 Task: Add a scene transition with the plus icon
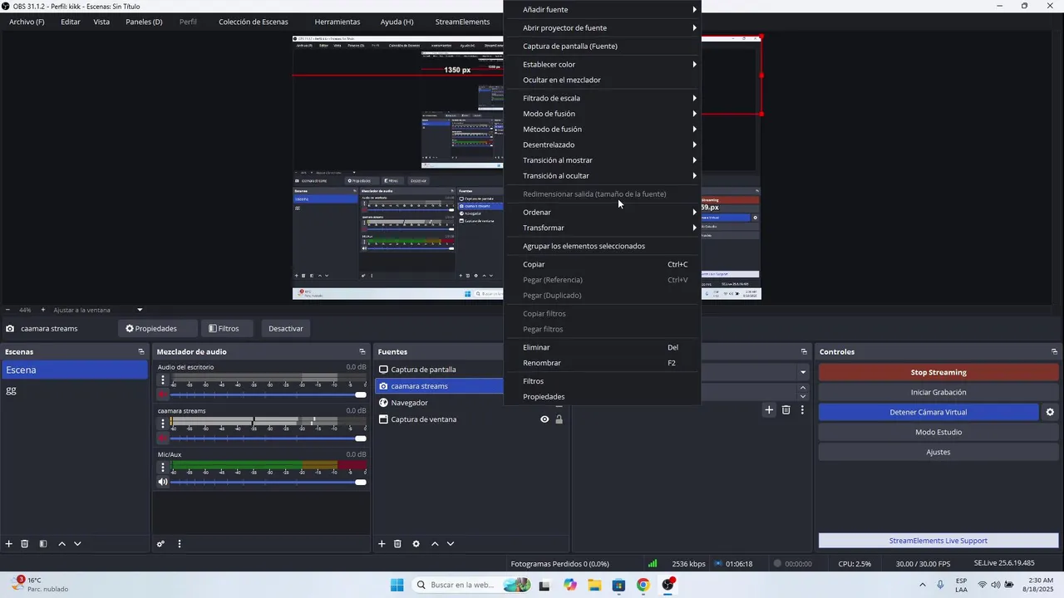click(769, 409)
